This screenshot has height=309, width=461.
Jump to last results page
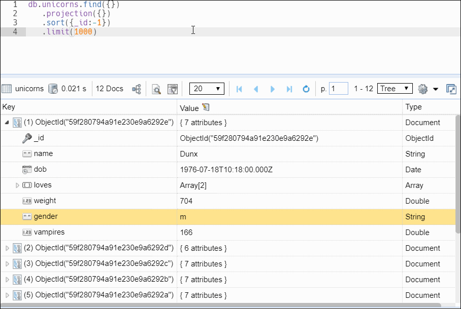(x=289, y=89)
